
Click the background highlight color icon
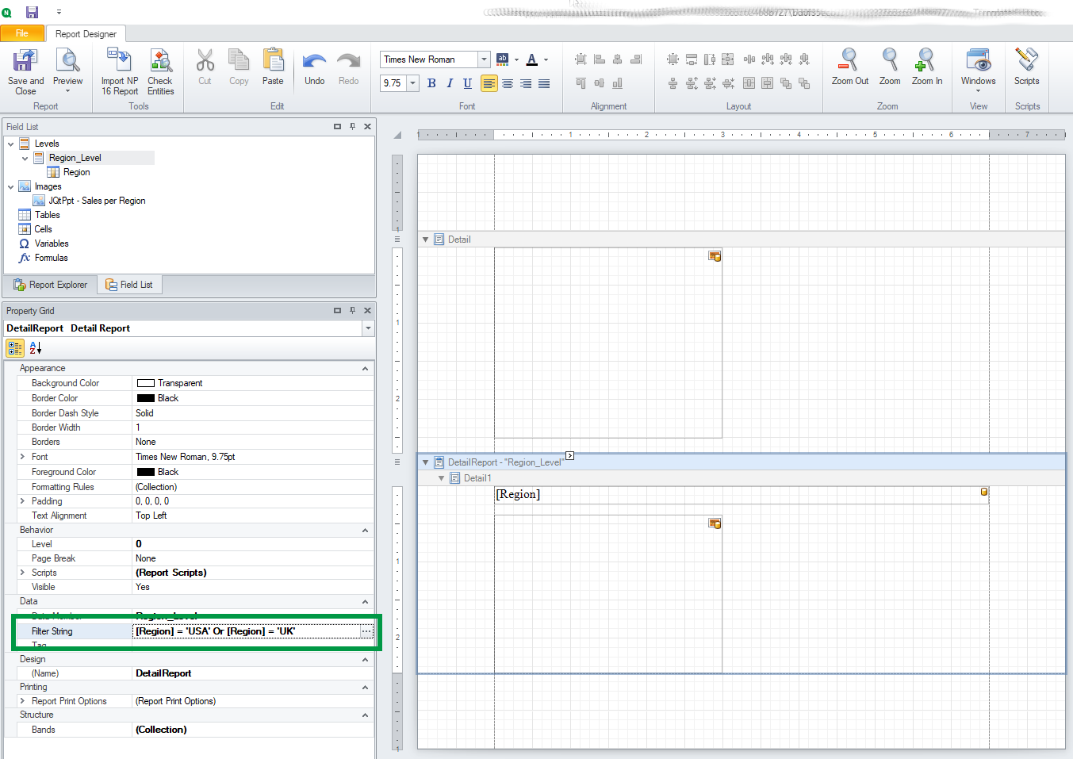coord(503,59)
